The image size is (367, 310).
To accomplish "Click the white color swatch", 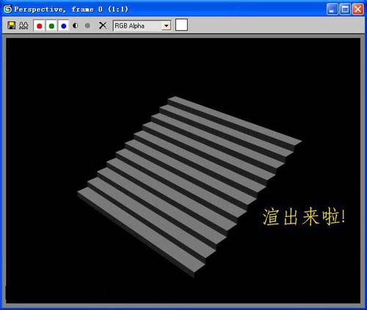I will point(181,25).
